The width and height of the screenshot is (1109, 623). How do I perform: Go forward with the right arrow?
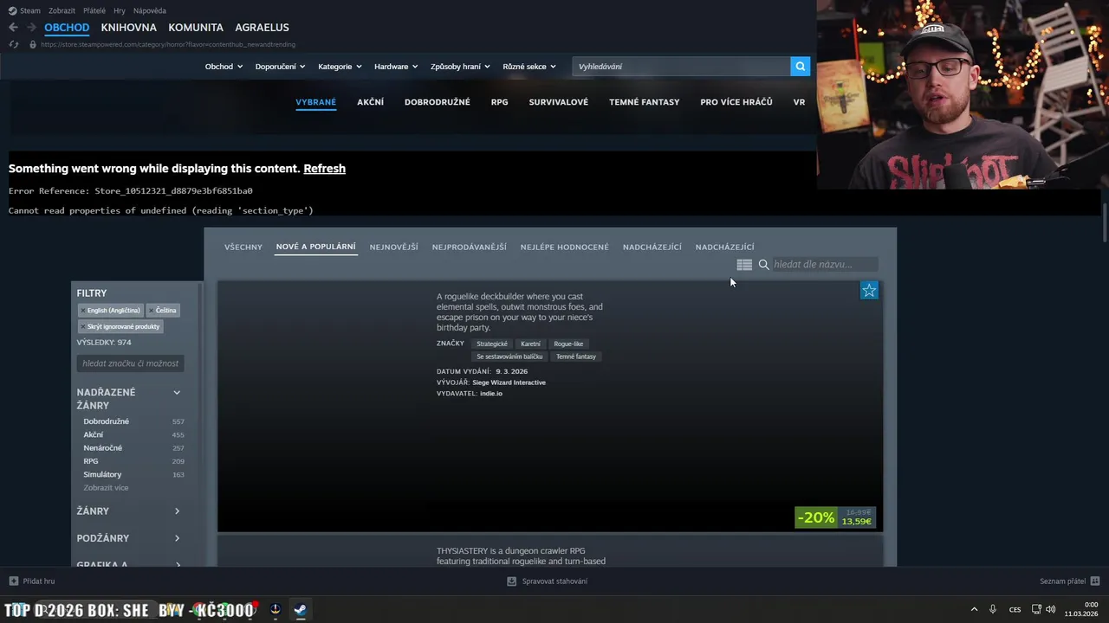coord(31,28)
